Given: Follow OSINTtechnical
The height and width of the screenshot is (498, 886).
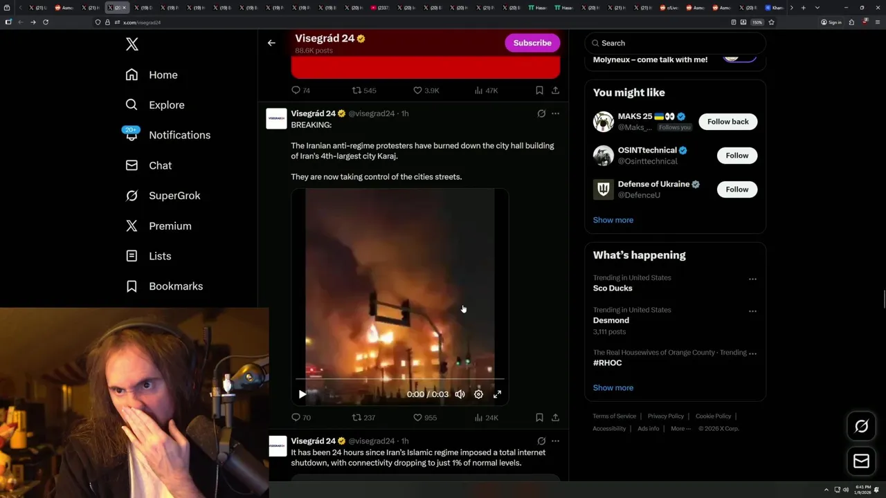Looking at the screenshot, I should click(x=737, y=156).
